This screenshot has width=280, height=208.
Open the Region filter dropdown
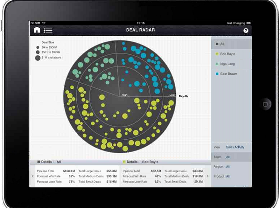tap(231, 167)
